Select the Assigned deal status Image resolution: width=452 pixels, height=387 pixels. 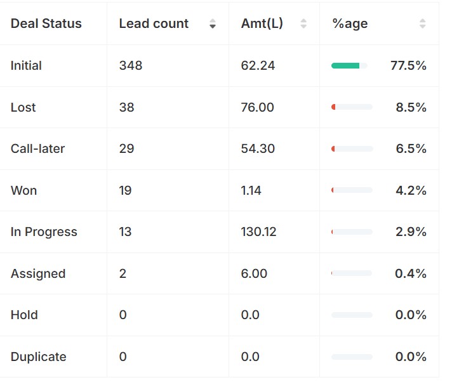pyautogui.click(x=38, y=273)
